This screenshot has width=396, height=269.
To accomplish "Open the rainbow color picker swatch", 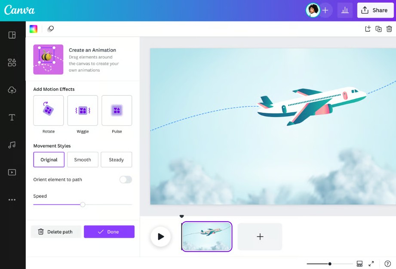I will [x=33, y=29].
